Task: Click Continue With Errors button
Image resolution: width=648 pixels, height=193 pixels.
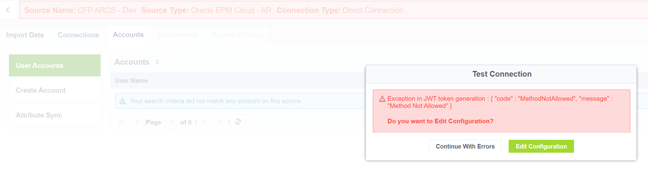Action: [465, 146]
